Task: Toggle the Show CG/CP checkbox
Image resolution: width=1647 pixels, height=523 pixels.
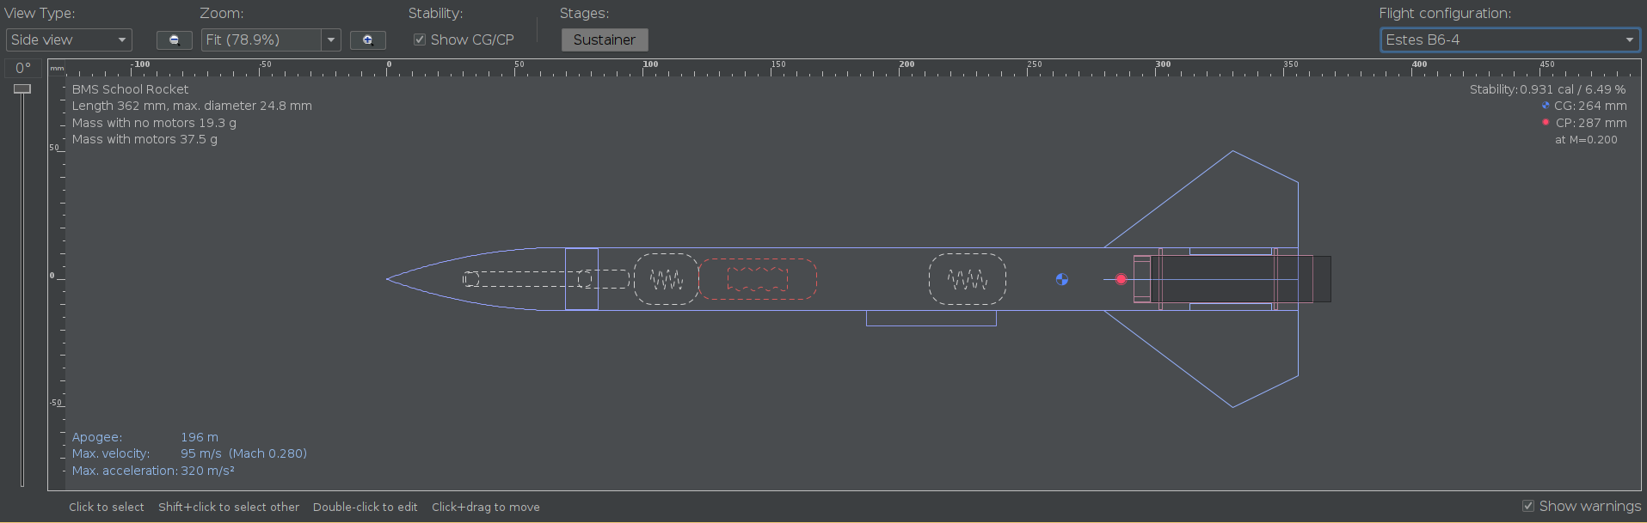Action: 420,40
